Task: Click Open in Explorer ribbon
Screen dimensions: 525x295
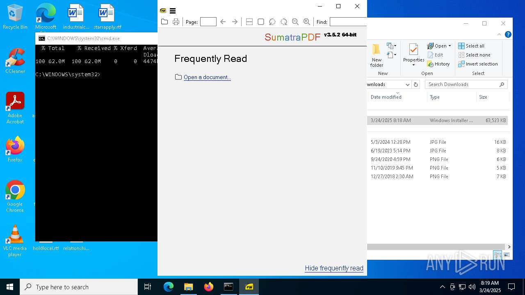Action: click(437, 46)
